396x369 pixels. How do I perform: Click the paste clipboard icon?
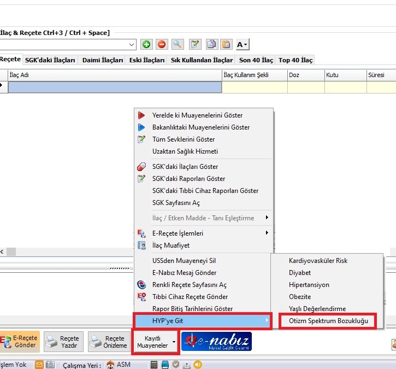click(x=226, y=44)
